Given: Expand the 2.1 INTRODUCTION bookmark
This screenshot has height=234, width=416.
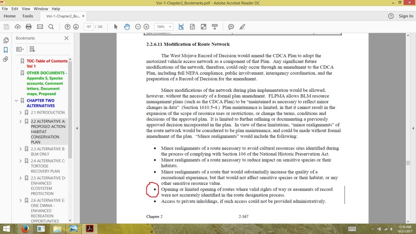Looking at the screenshot, I should tap(20, 113).
